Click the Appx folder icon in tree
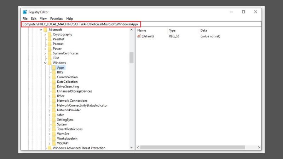This screenshot has height=159, width=283. 53,67
